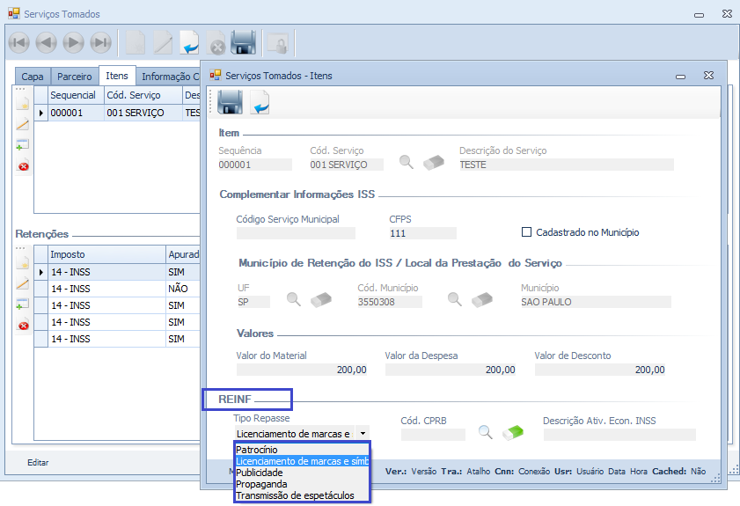This screenshot has height=506, width=740.
Task: Choose Transmissão de espetáculos option
Action: click(x=295, y=495)
